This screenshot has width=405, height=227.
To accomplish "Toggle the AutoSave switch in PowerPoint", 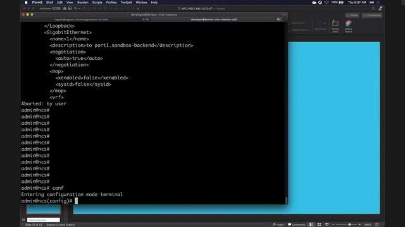I will click(56, 8).
